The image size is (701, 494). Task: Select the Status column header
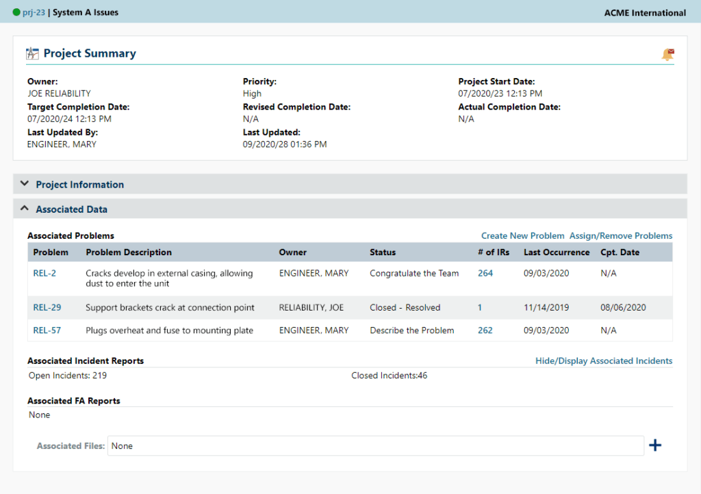point(381,252)
